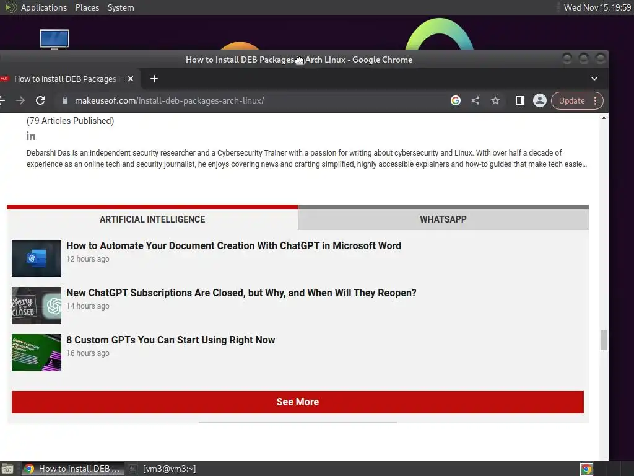The image size is (634, 476).
Task: Click the Google icon in address bar
Action: click(x=456, y=100)
